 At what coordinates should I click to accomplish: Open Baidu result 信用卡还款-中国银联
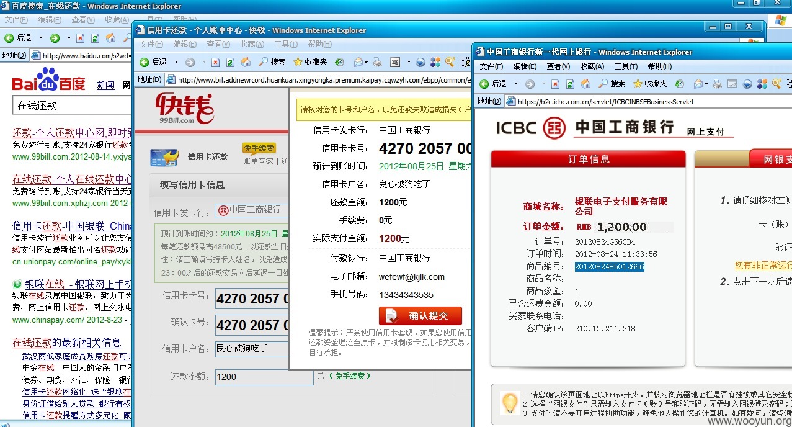73,226
